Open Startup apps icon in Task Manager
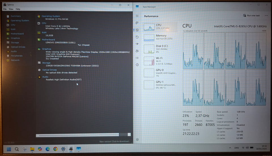 (137, 44)
